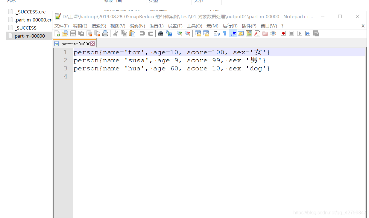Open the 宏(M) menu

click(212, 26)
